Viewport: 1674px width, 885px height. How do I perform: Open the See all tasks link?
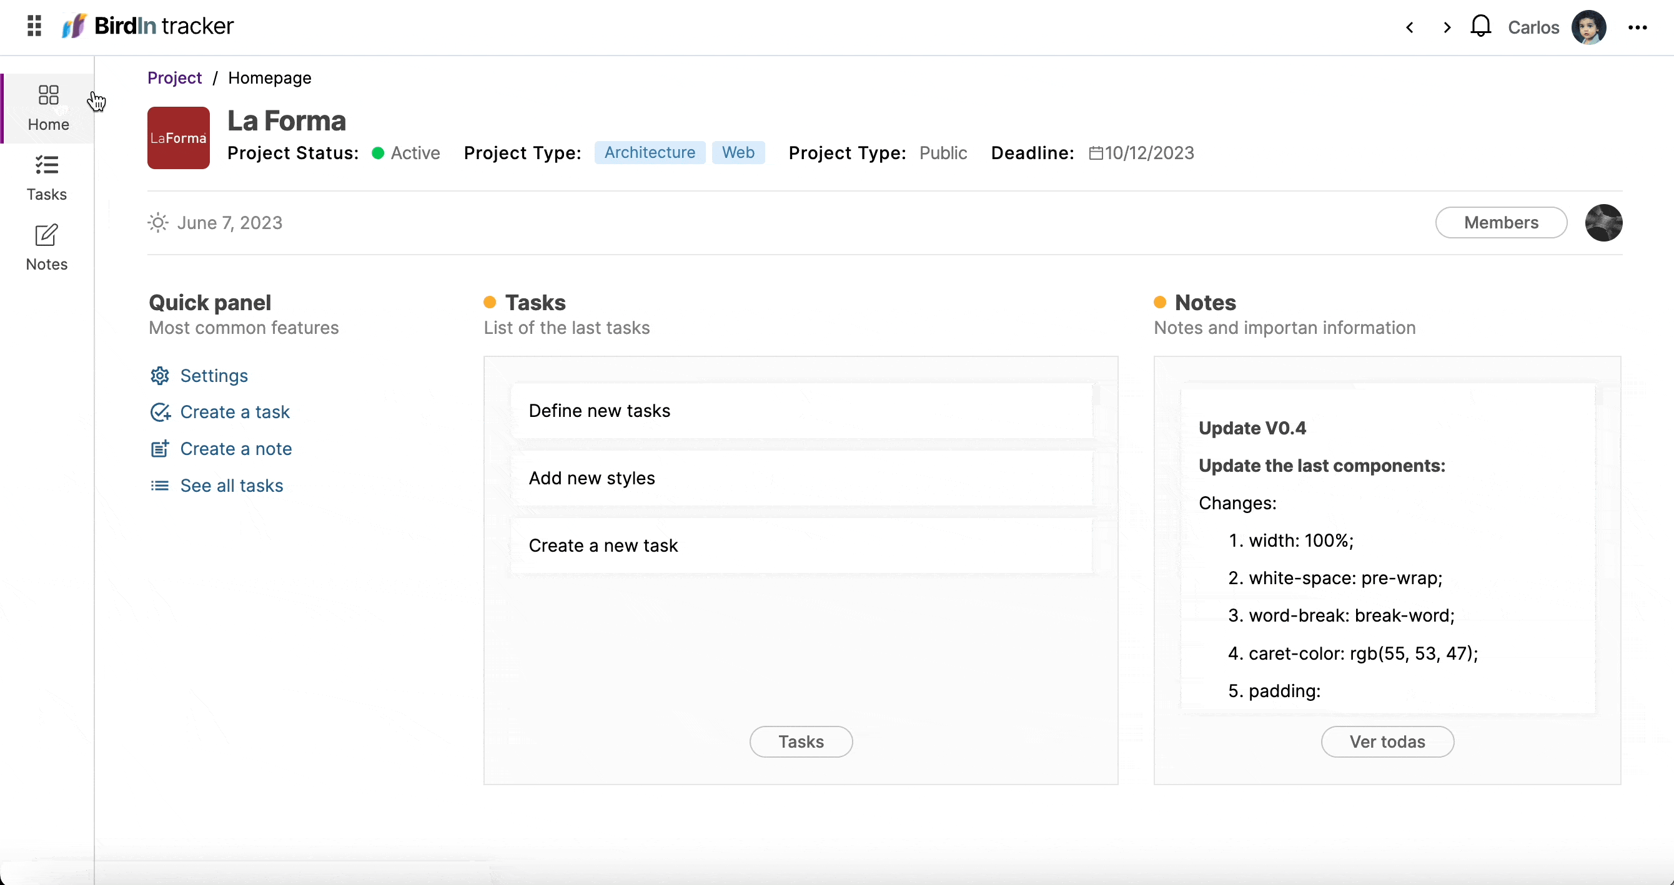pyautogui.click(x=231, y=486)
